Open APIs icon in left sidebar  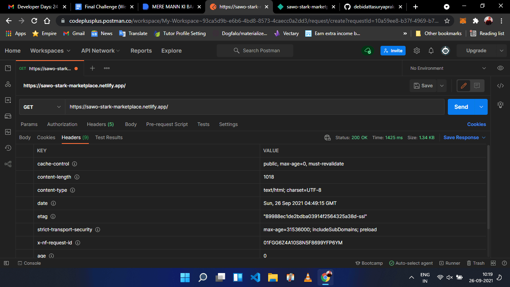(x=8, y=84)
